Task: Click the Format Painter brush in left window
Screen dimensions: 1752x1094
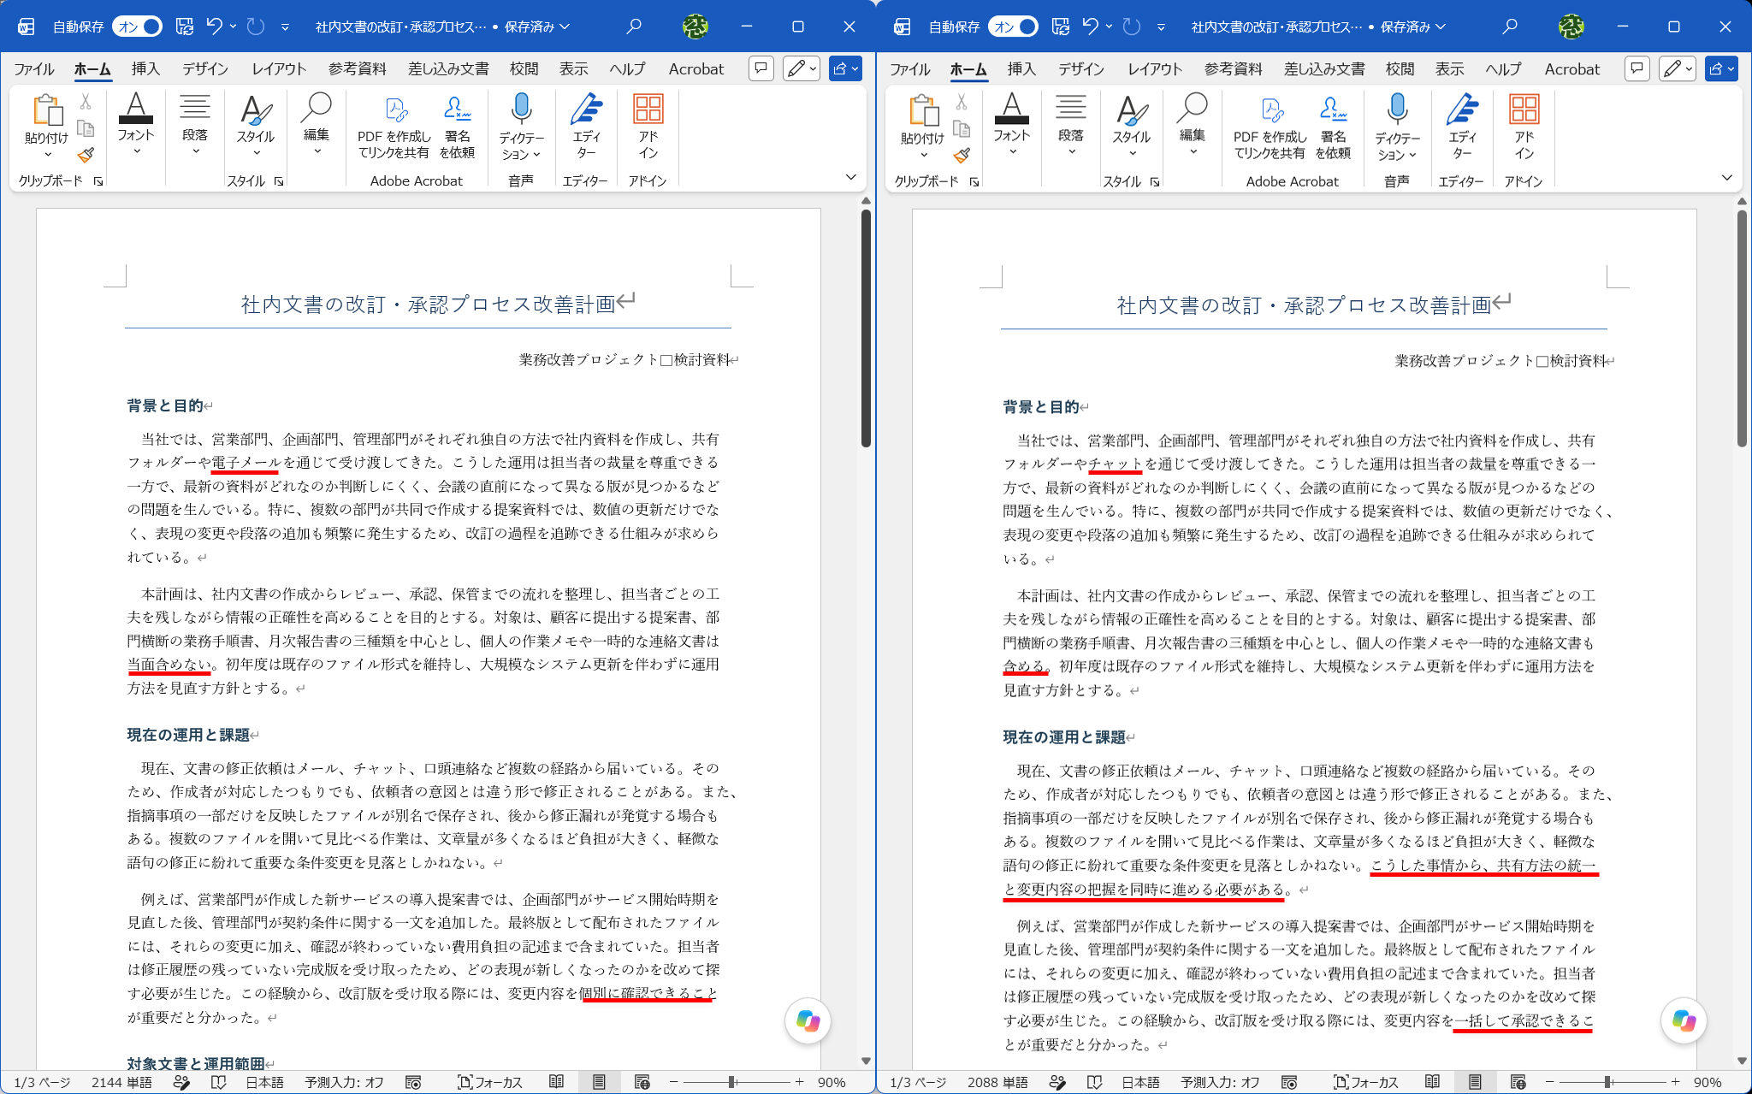Action: [x=86, y=156]
